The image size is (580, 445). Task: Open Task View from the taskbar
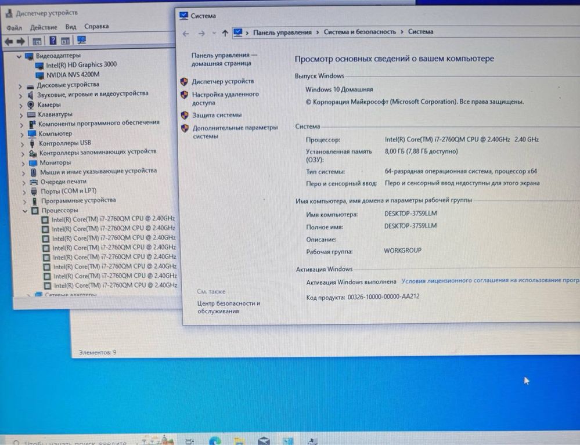pyautogui.click(x=189, y=442)
